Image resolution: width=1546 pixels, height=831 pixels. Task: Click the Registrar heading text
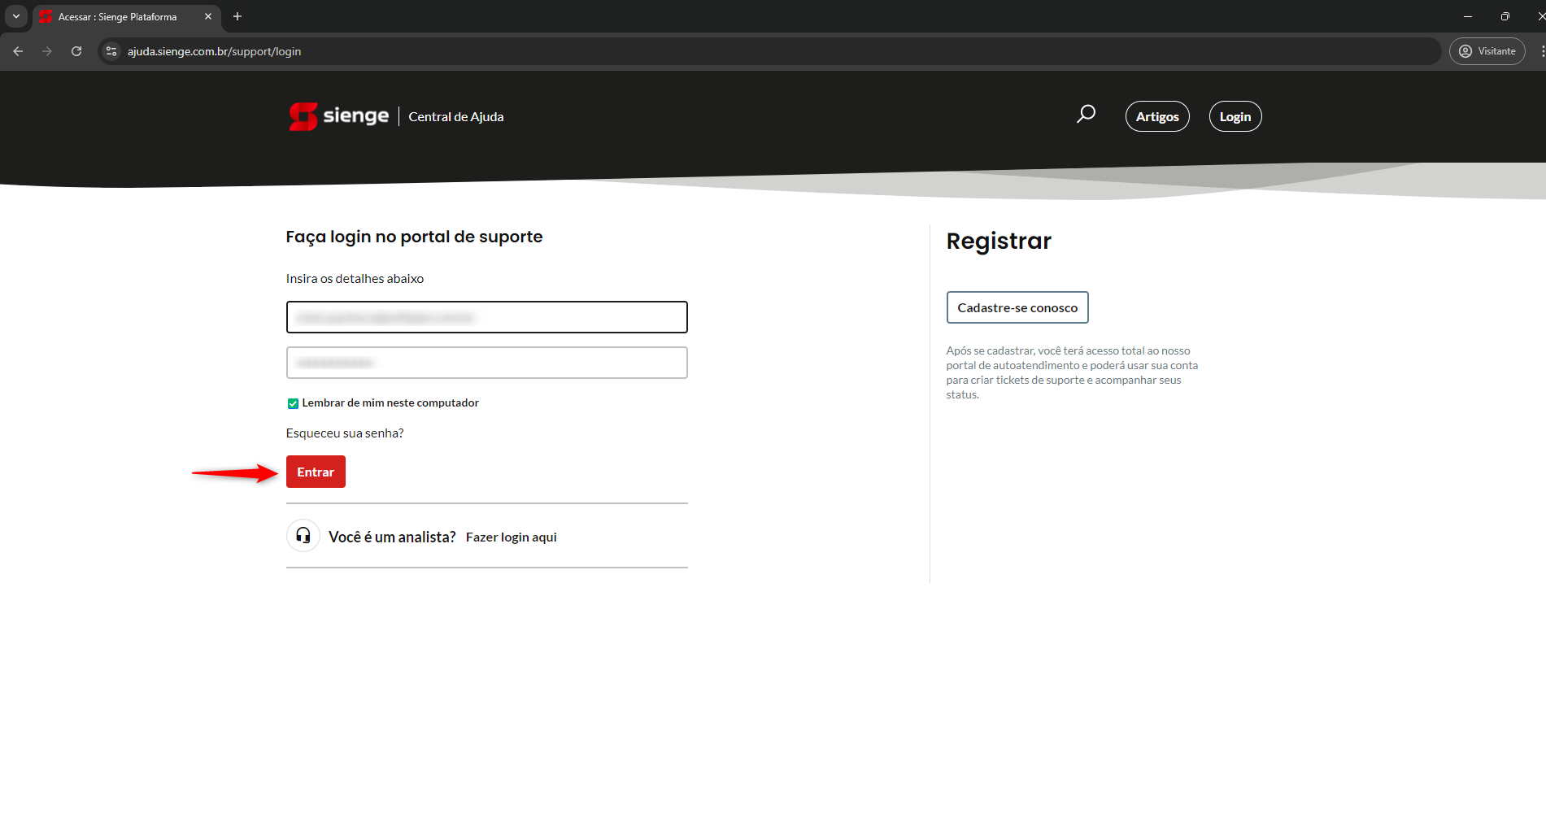click(999, 241)
